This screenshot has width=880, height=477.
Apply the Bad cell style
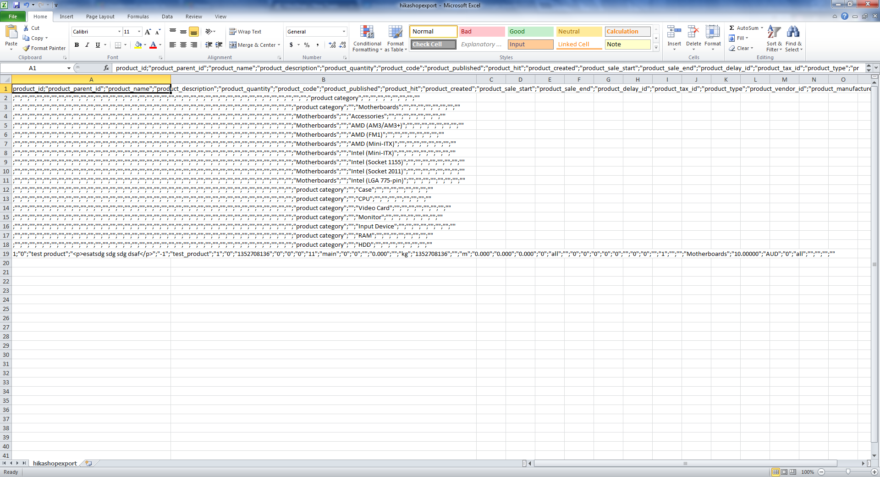click(x=482, y=32)
